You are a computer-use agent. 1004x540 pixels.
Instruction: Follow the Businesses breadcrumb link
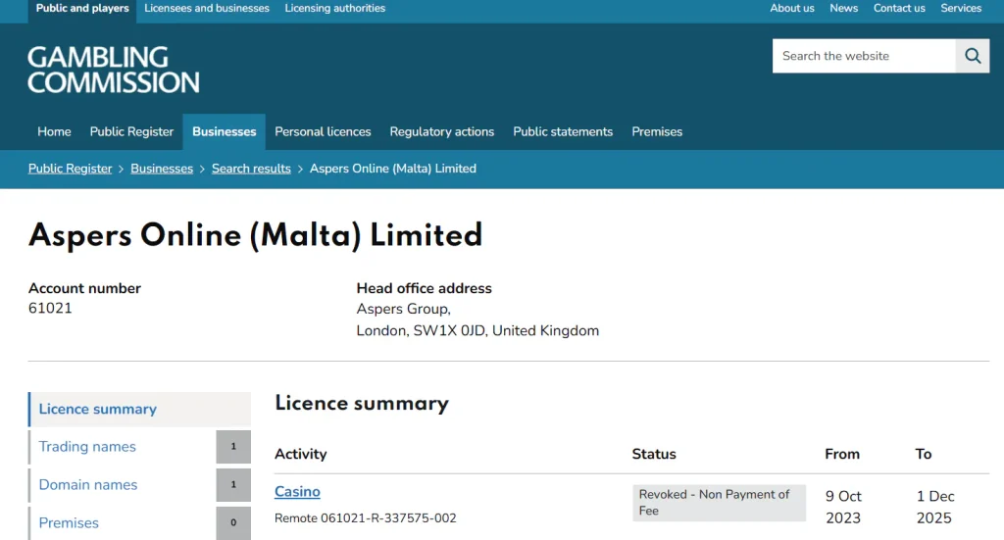(162, 169)
